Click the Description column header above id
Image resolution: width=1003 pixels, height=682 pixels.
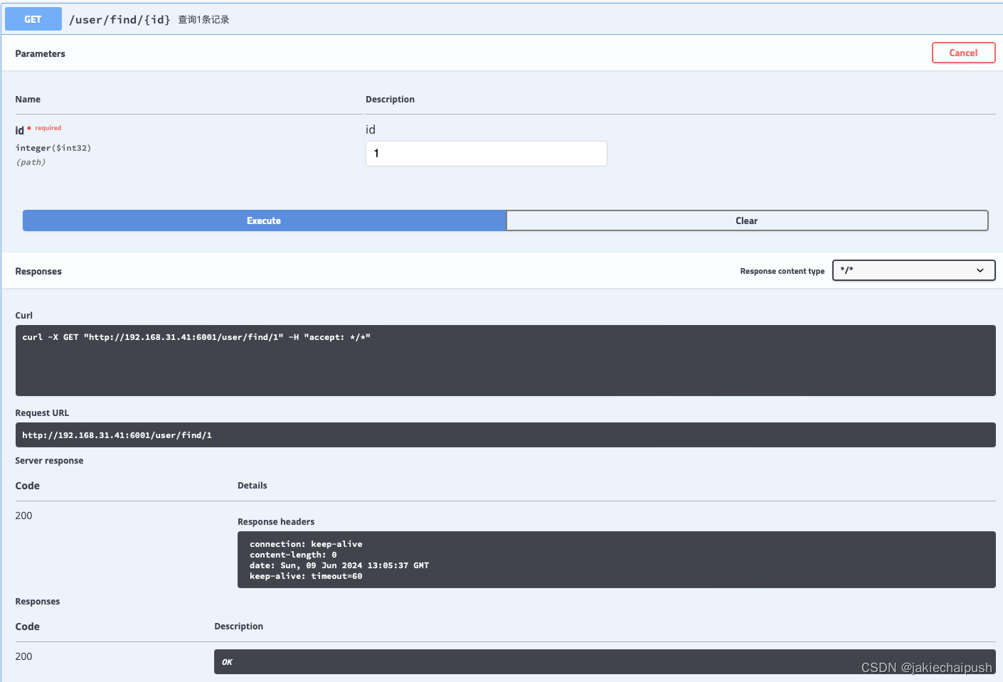(390, 100)
